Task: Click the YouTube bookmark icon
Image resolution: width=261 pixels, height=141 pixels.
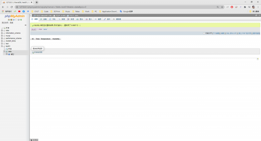Action: [x=19, y=11]
